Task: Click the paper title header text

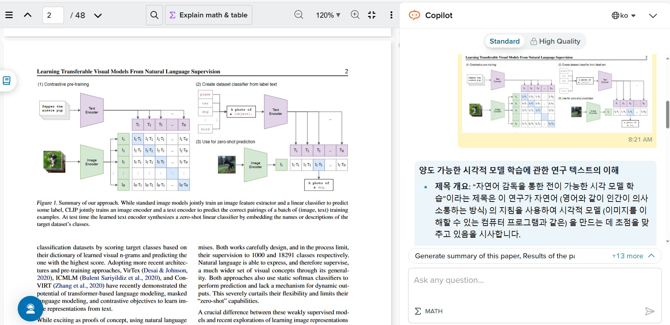Action: tap(128, 72)
